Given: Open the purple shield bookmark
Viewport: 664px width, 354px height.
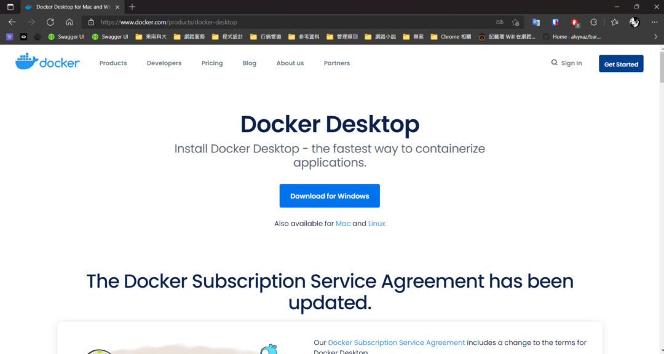Looking at the screenshot, I should [x=10, y=37].
